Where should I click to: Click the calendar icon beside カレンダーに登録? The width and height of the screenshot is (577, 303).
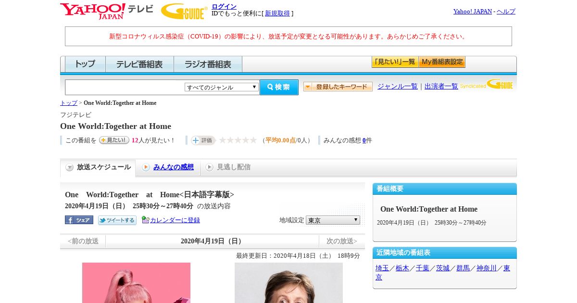point(146,220)
